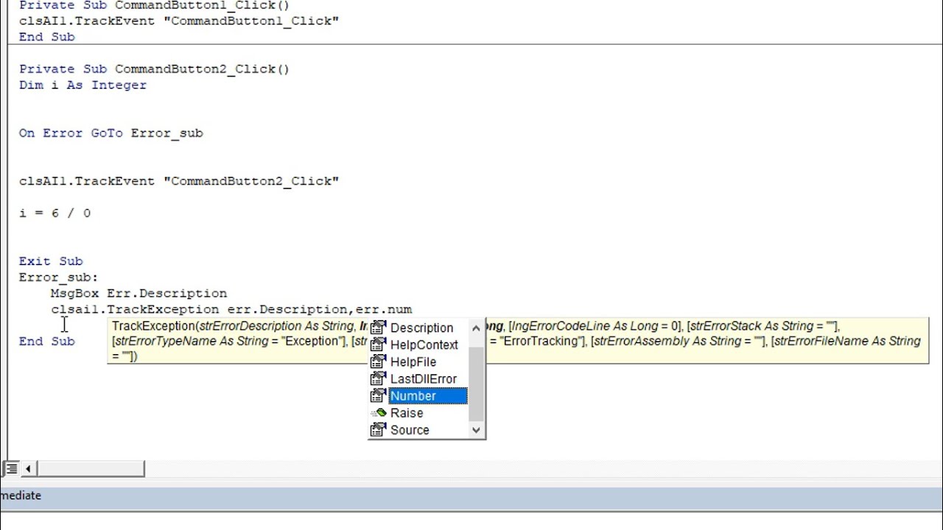Click TrackEvent "CommandButton1_Click" line
Image resolution: width=943 pixels, height=530 pixels.
179,21
